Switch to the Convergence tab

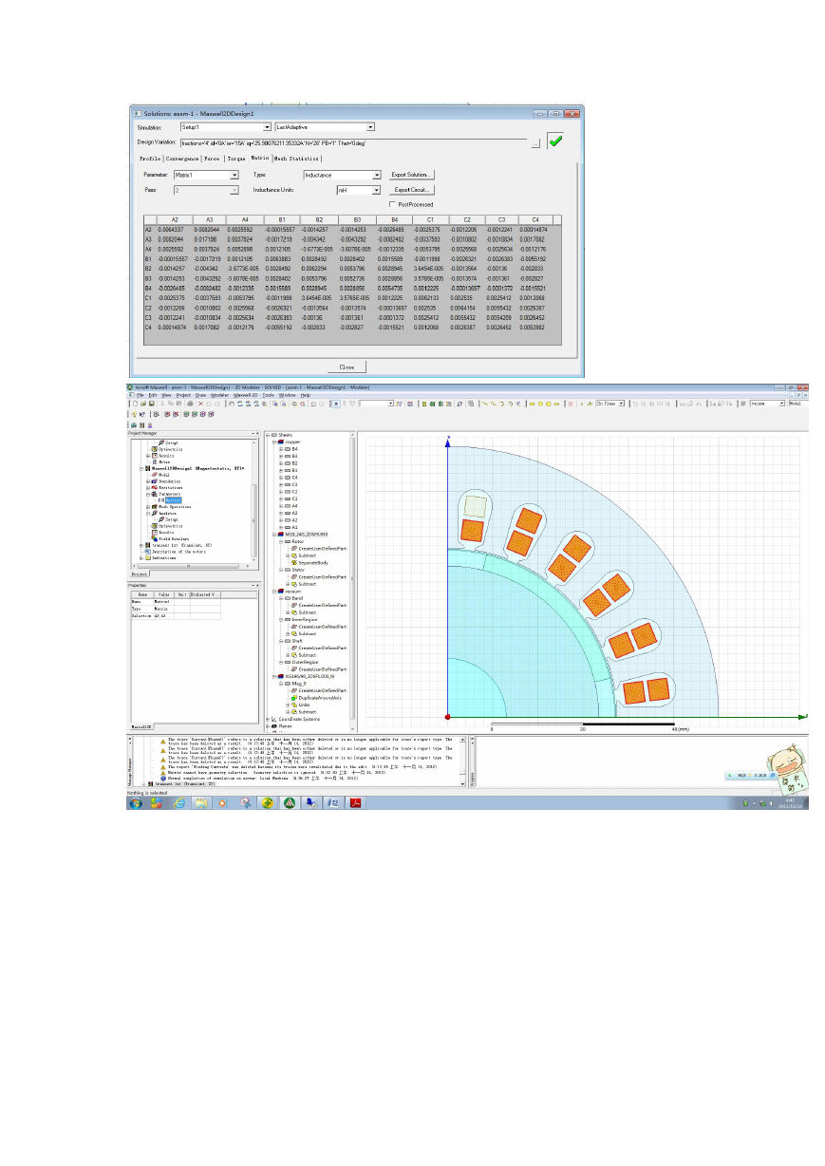coord(180,159)
